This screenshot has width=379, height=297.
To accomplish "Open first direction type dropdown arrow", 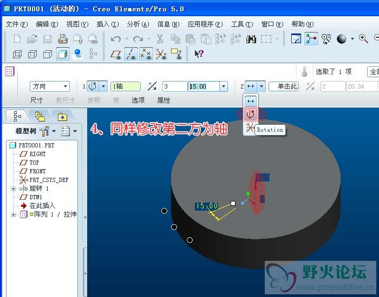I will [x=103, y=86].
